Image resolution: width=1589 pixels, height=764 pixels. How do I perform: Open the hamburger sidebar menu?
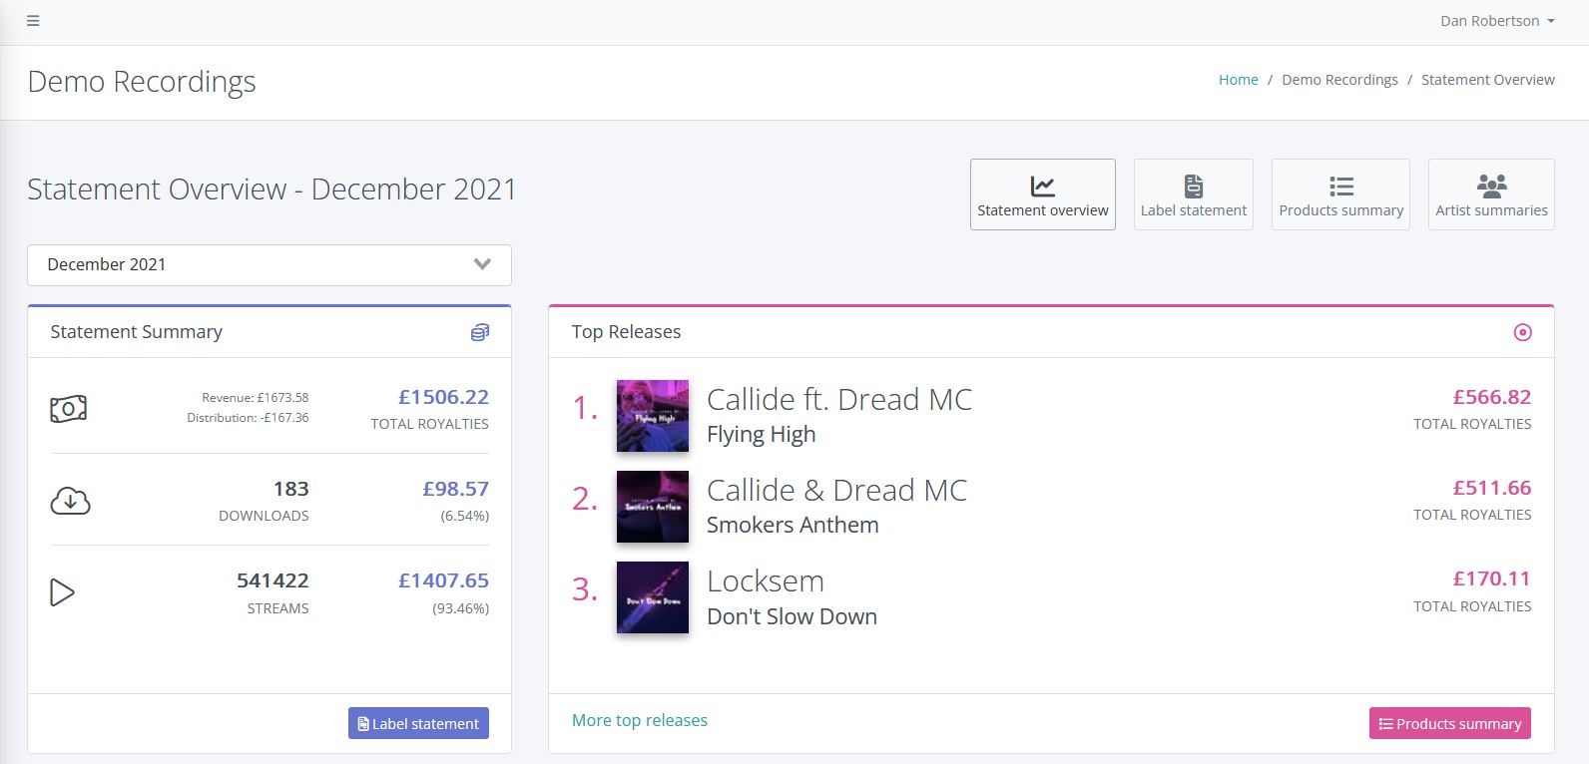[33, 21]
